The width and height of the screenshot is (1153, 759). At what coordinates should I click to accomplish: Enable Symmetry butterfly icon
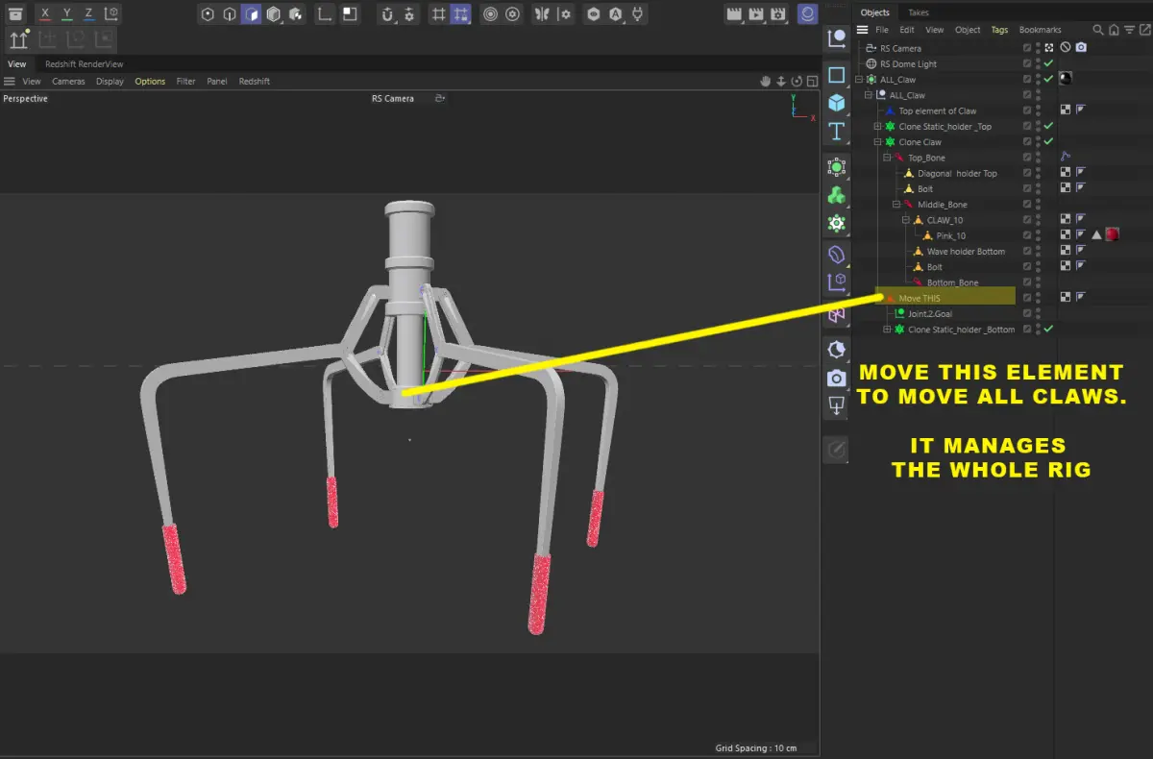pos(542,14)
